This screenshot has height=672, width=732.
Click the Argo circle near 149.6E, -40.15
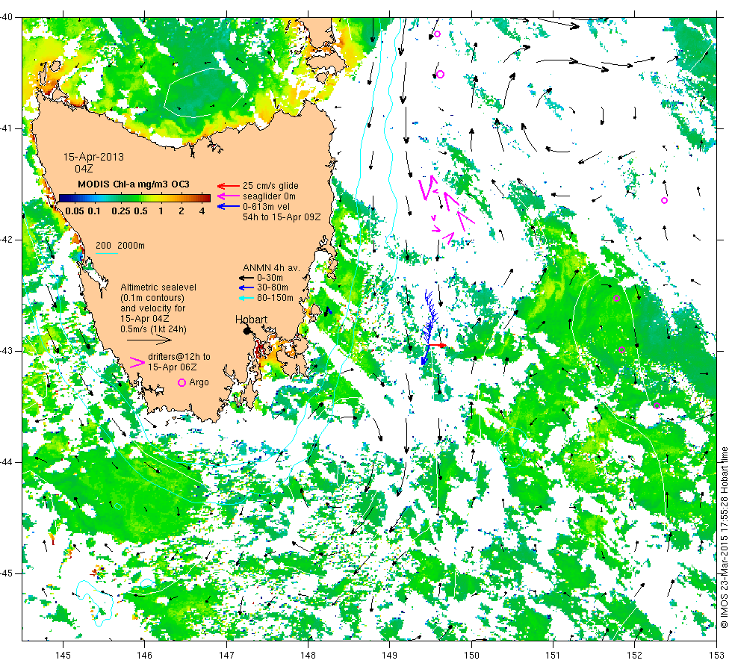point(437,34)
